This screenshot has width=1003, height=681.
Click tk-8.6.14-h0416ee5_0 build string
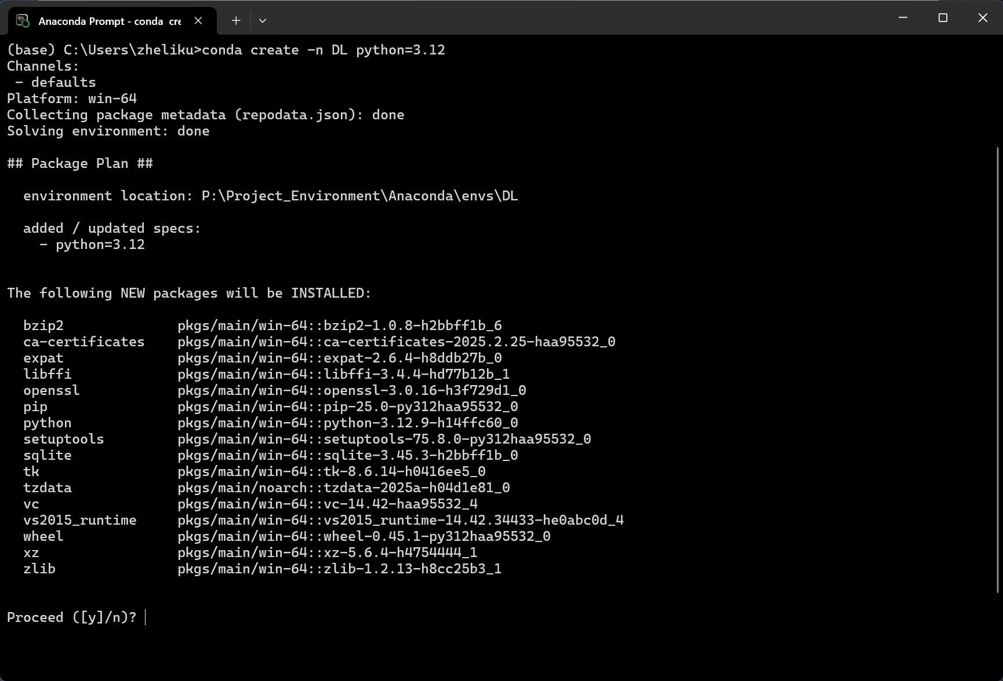point(405,471)
